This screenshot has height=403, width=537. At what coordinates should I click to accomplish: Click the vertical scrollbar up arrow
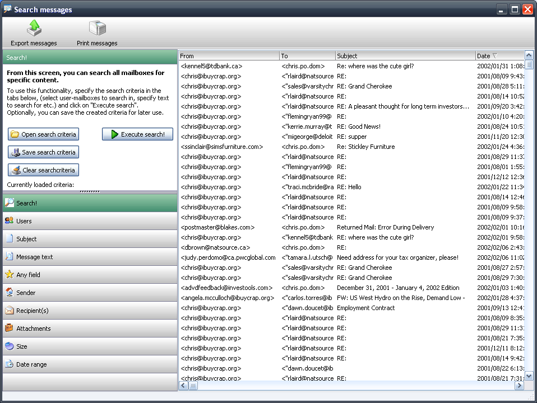point(529,55)
